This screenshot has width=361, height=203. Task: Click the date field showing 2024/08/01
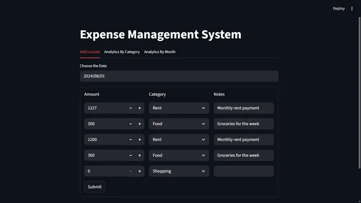[x=179, y=76]
